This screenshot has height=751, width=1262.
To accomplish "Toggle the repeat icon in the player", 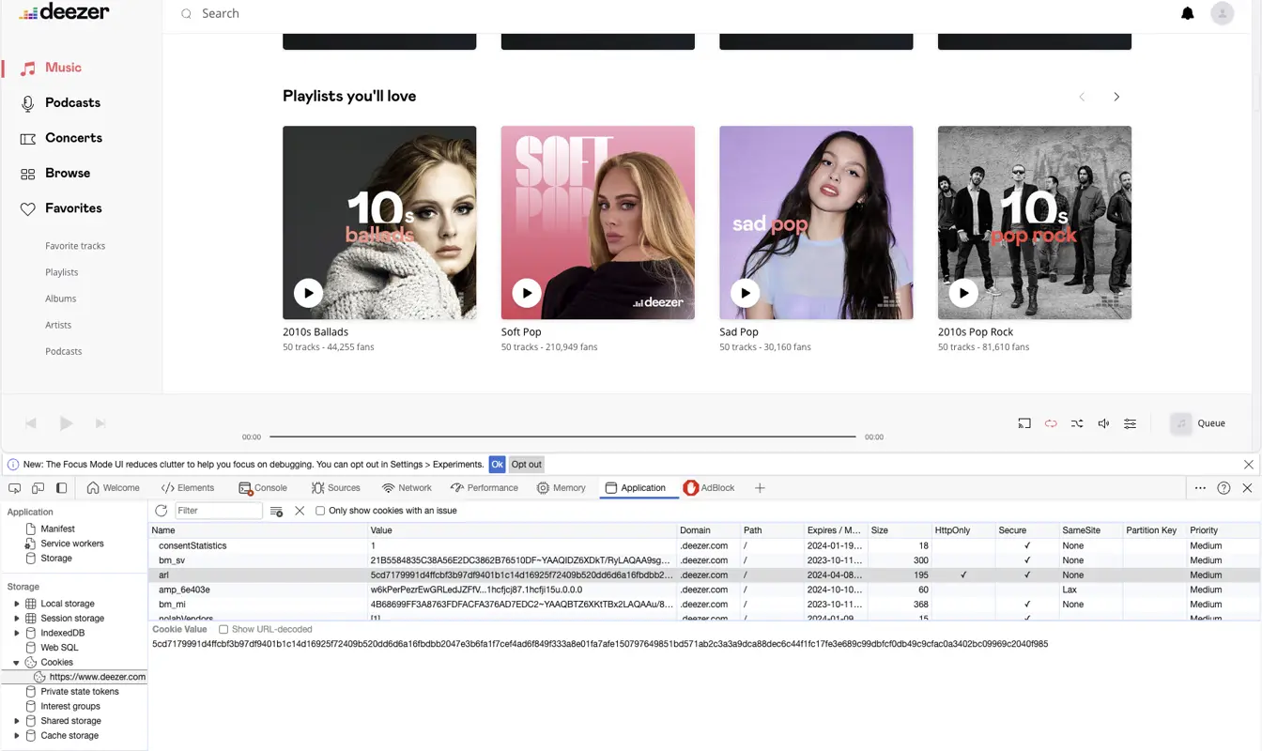I will [1051, 423].
